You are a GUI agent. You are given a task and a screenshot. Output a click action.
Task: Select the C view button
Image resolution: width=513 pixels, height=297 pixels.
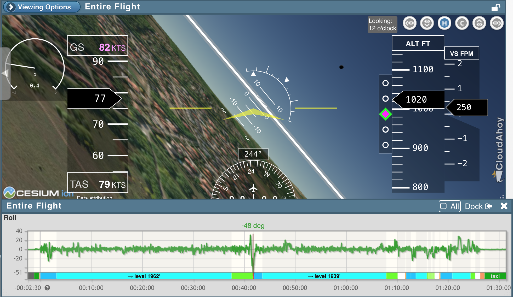point(462,23)
